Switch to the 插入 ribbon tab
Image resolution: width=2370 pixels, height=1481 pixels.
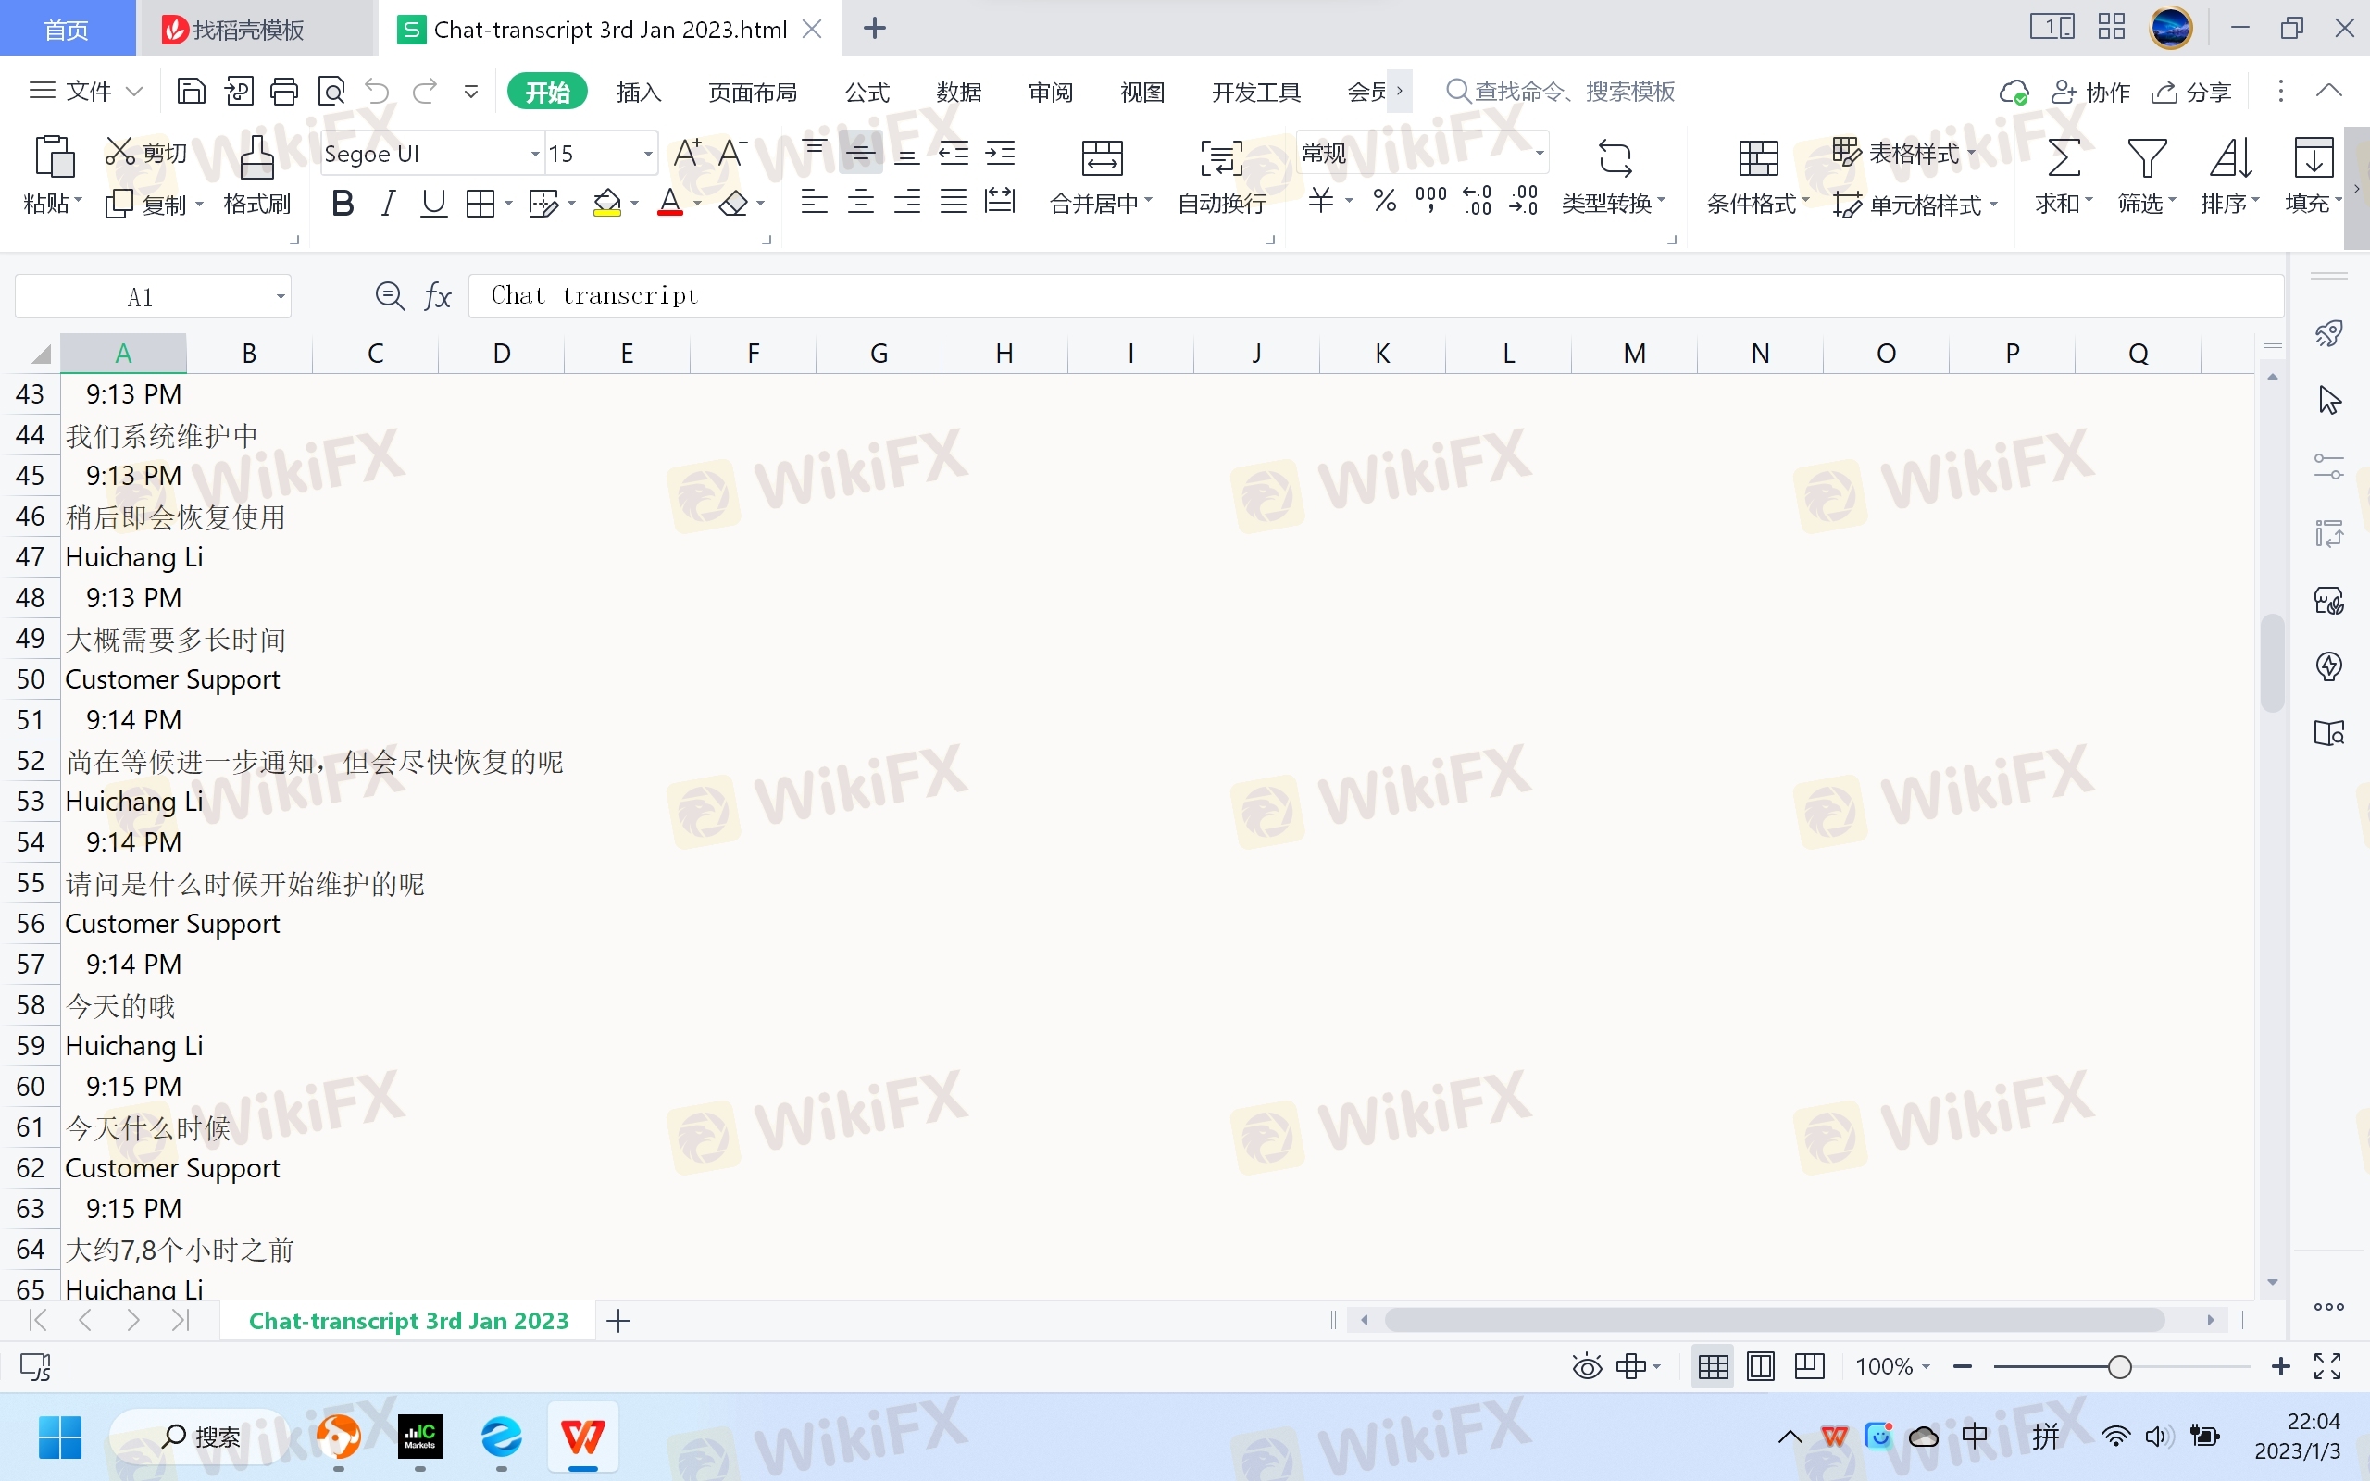[x=639, y=92]
